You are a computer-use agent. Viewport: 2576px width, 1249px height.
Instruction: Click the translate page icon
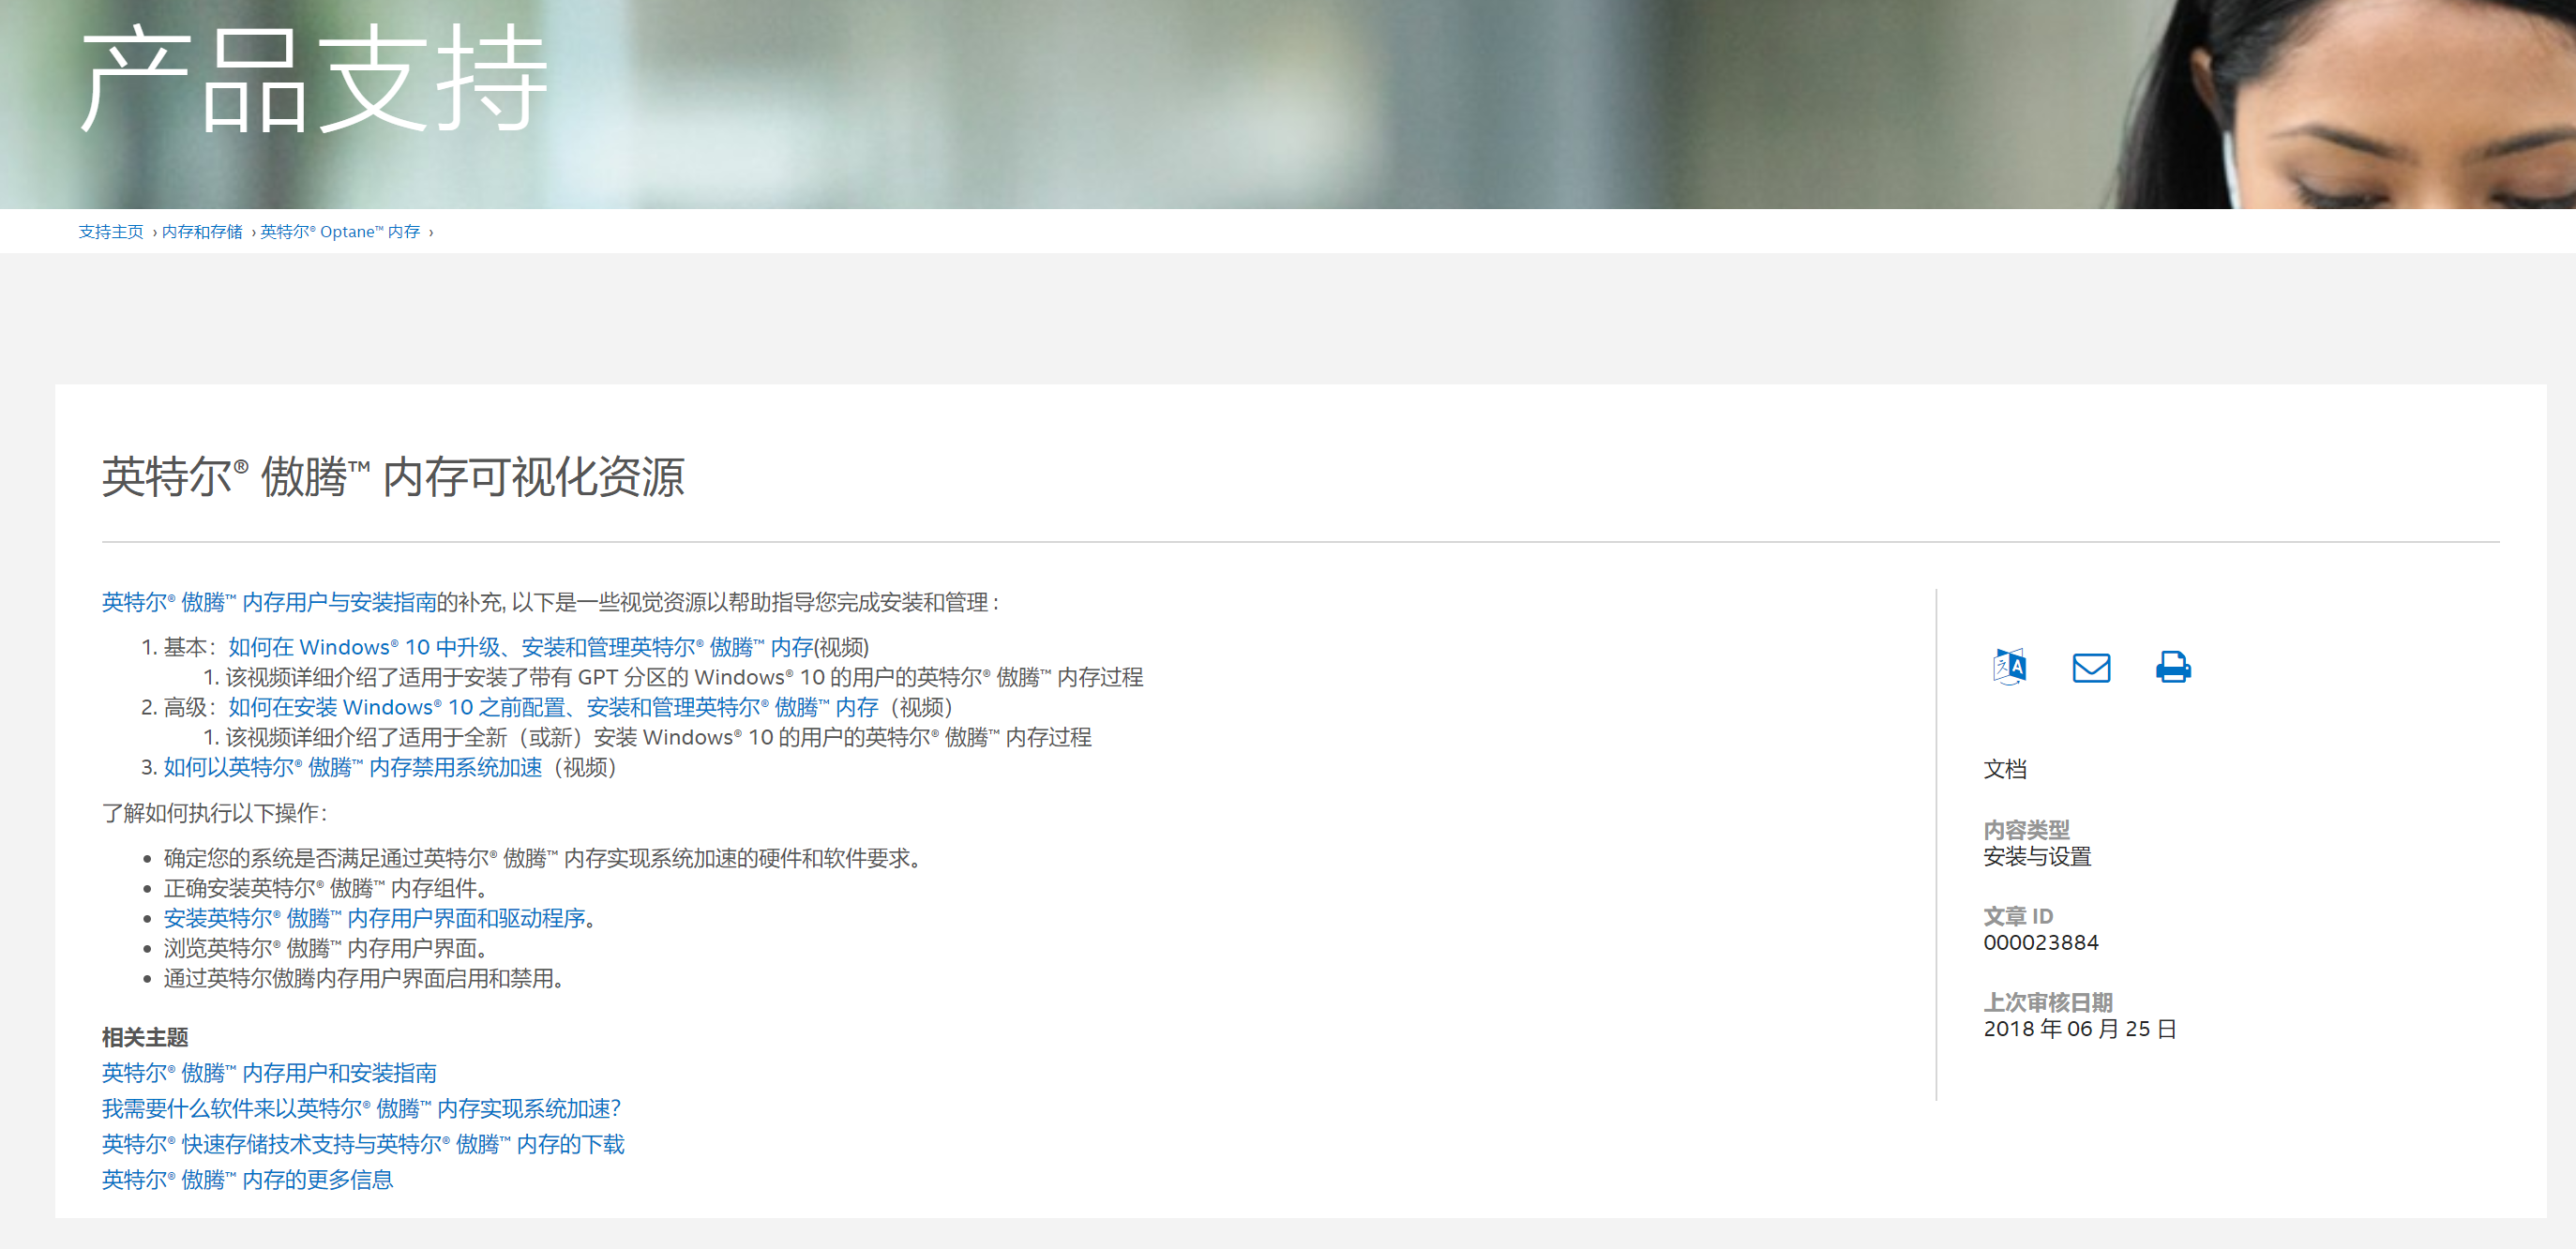click(2009, 667)
